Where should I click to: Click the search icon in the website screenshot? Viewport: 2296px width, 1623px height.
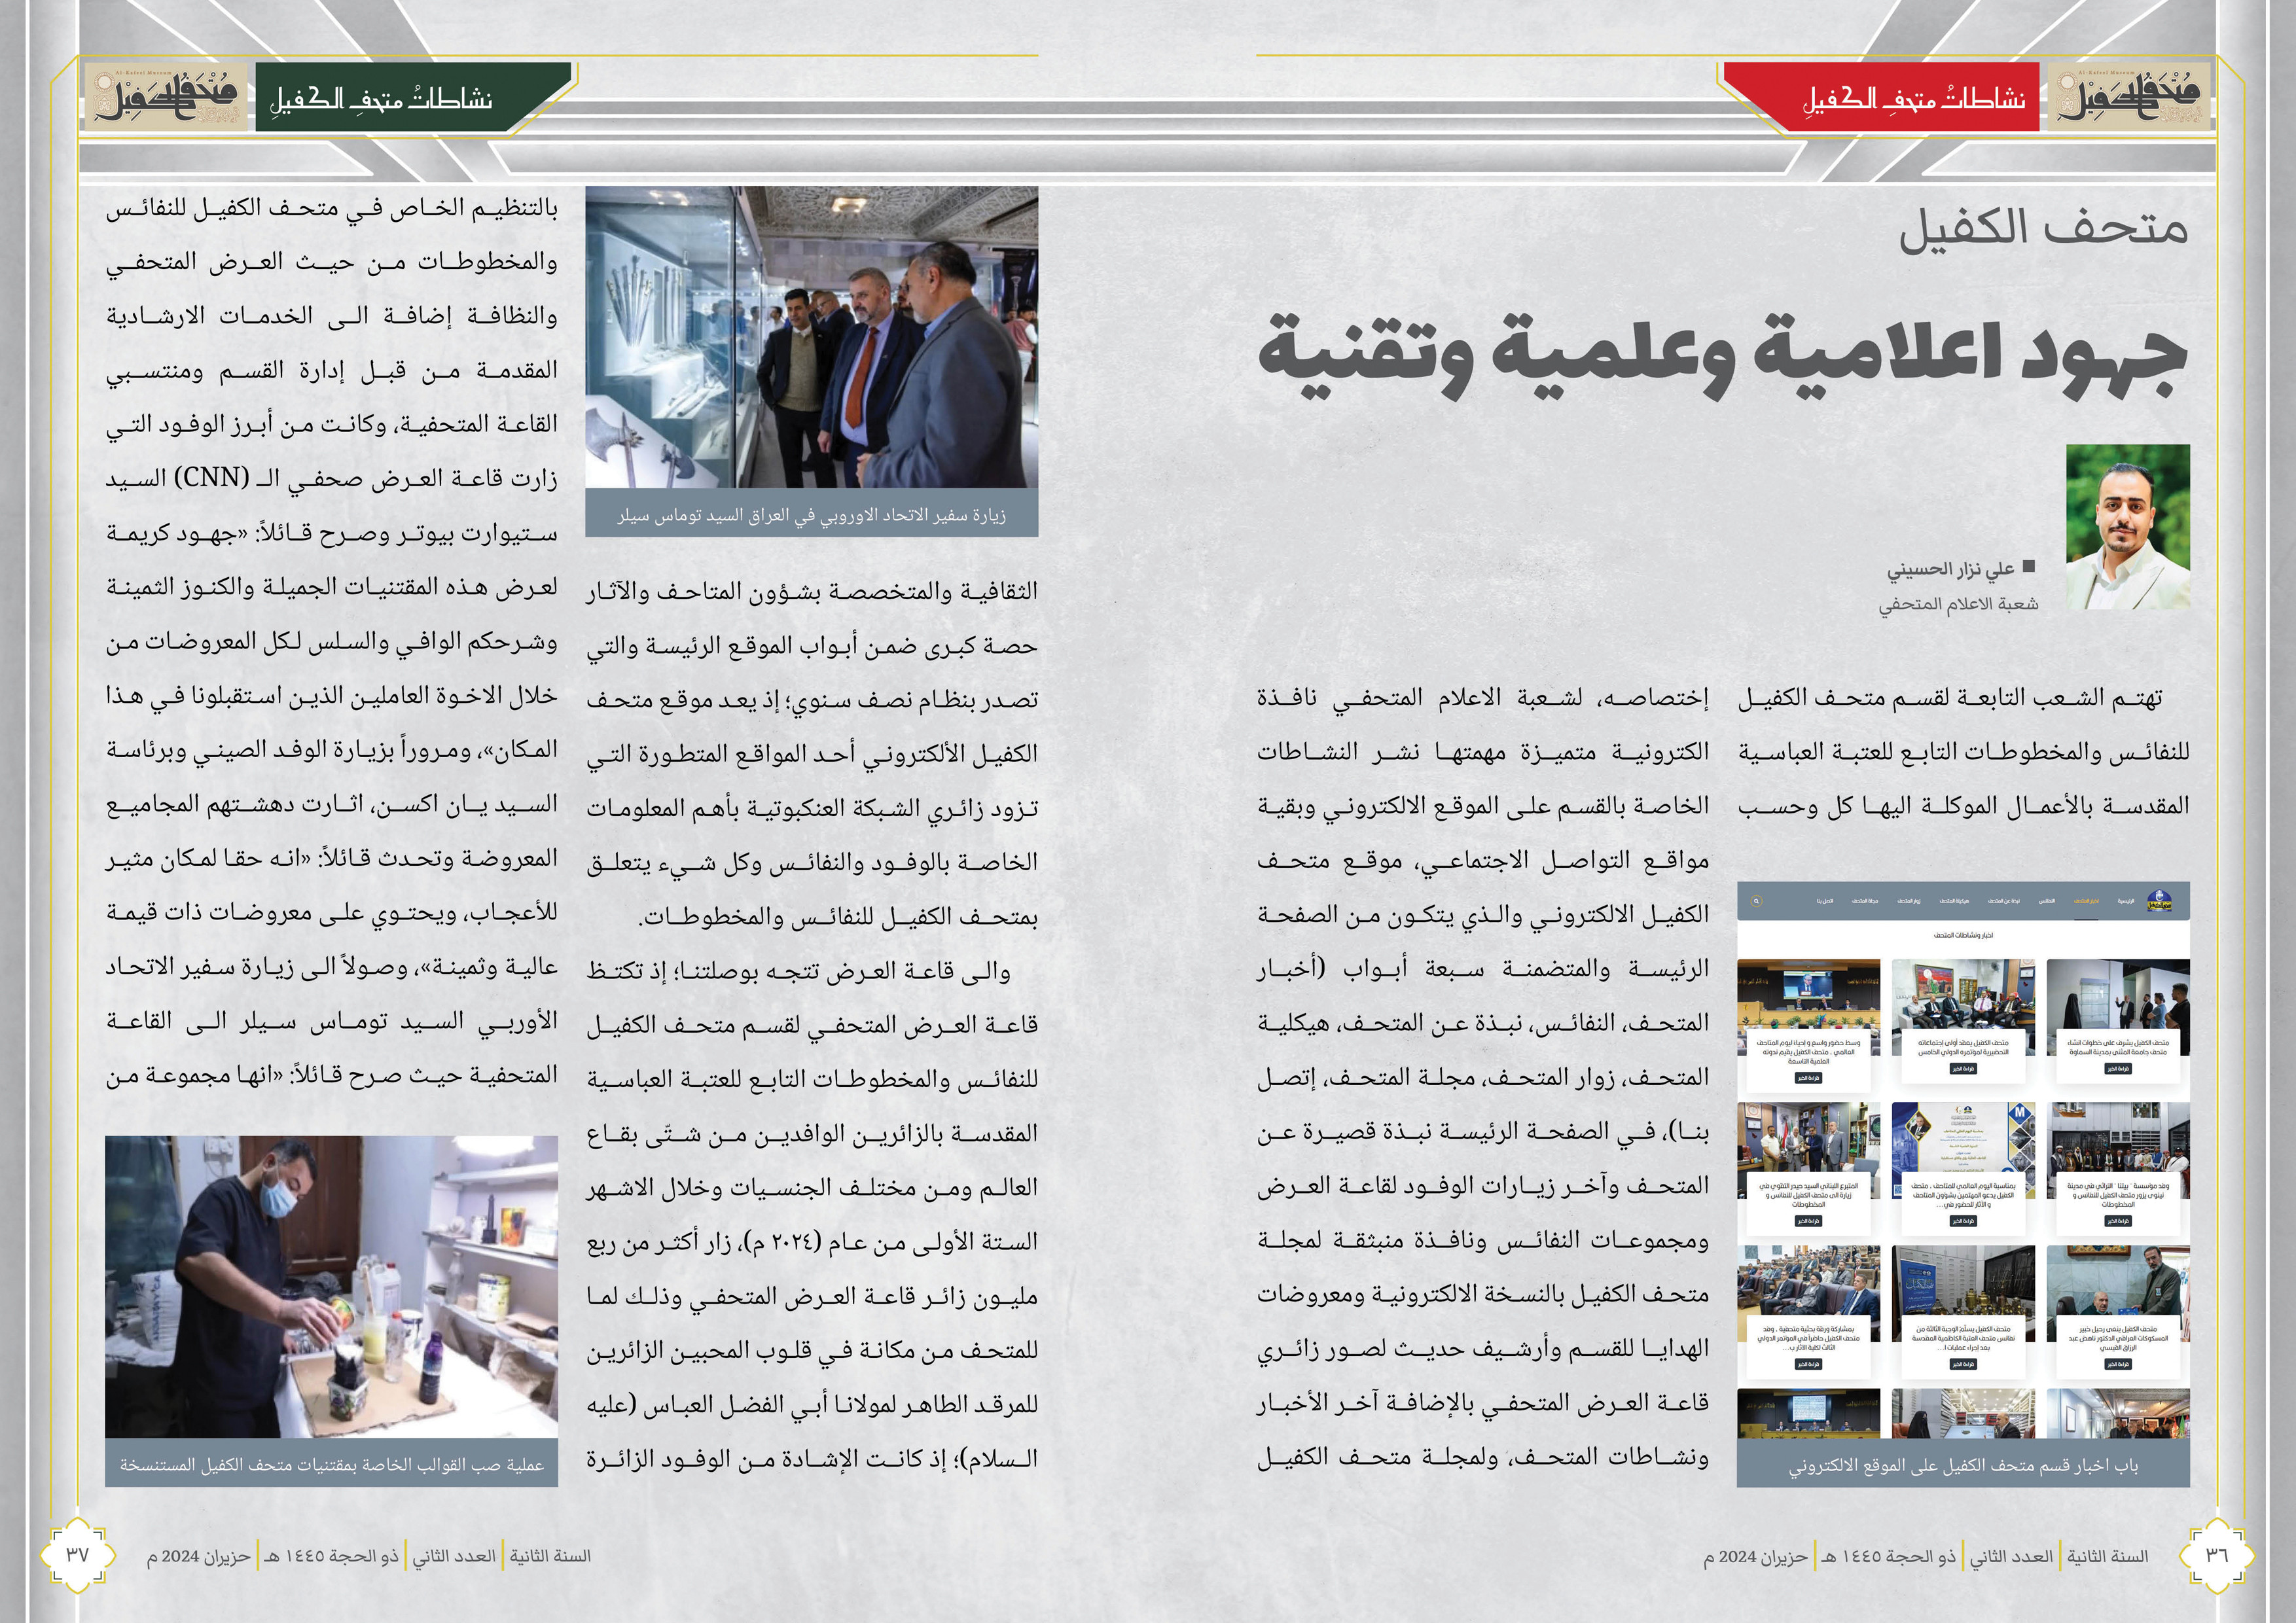coord(1757,901)
